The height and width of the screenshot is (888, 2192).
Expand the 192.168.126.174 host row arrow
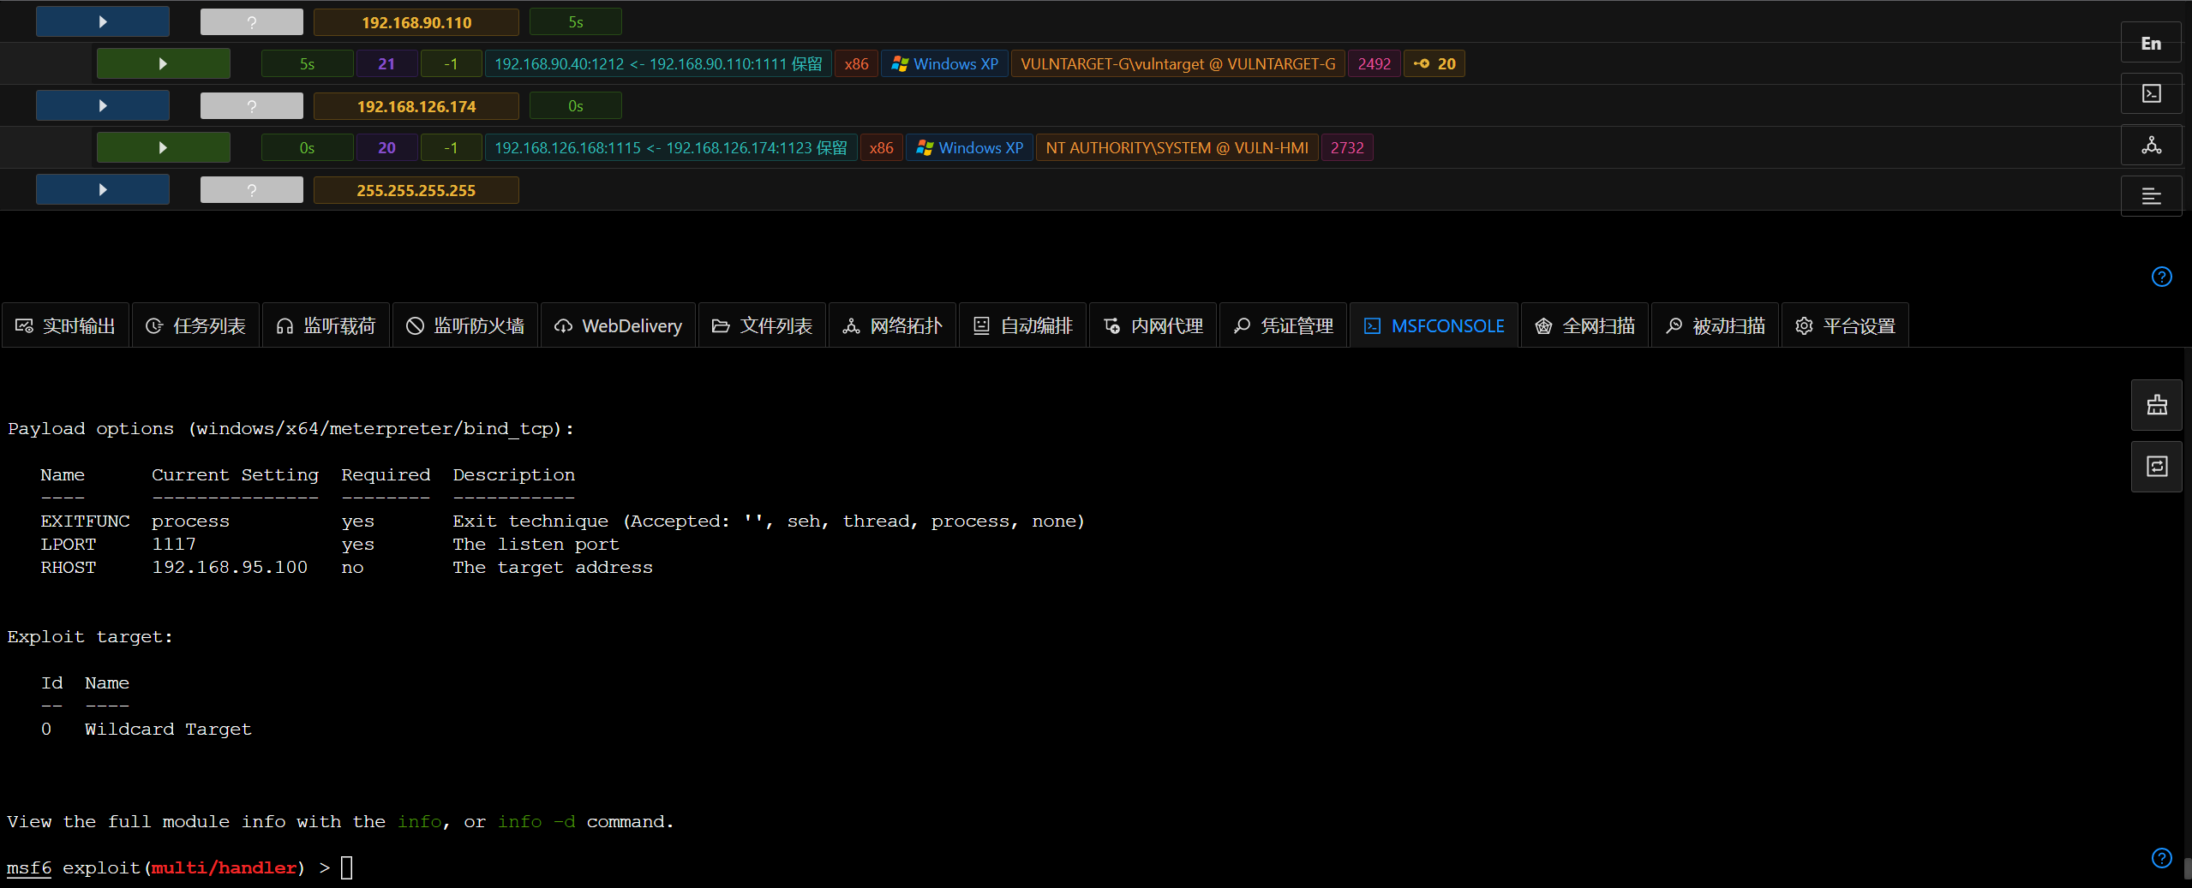(103, 106)
